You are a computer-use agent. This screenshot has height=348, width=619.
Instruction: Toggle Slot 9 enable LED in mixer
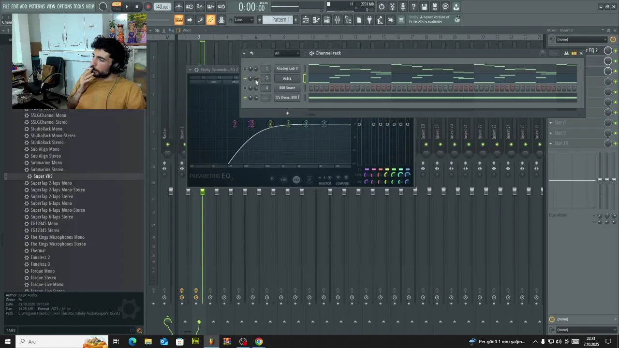point(615,133)
